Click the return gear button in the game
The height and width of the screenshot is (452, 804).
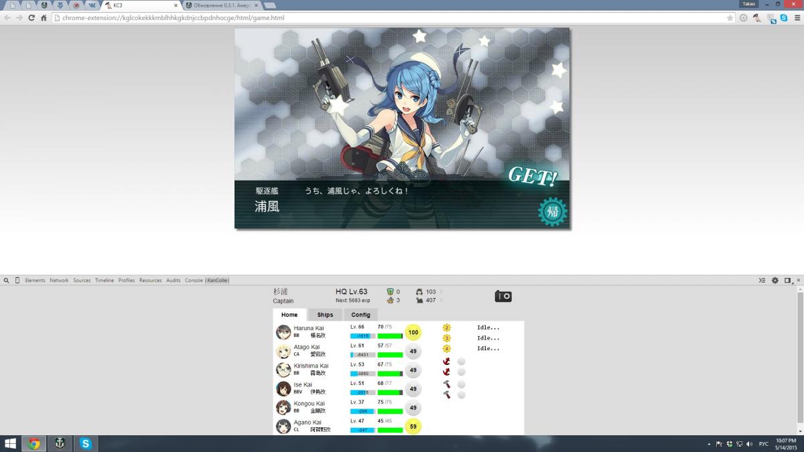pyautogui.click(x=553, y=212)
